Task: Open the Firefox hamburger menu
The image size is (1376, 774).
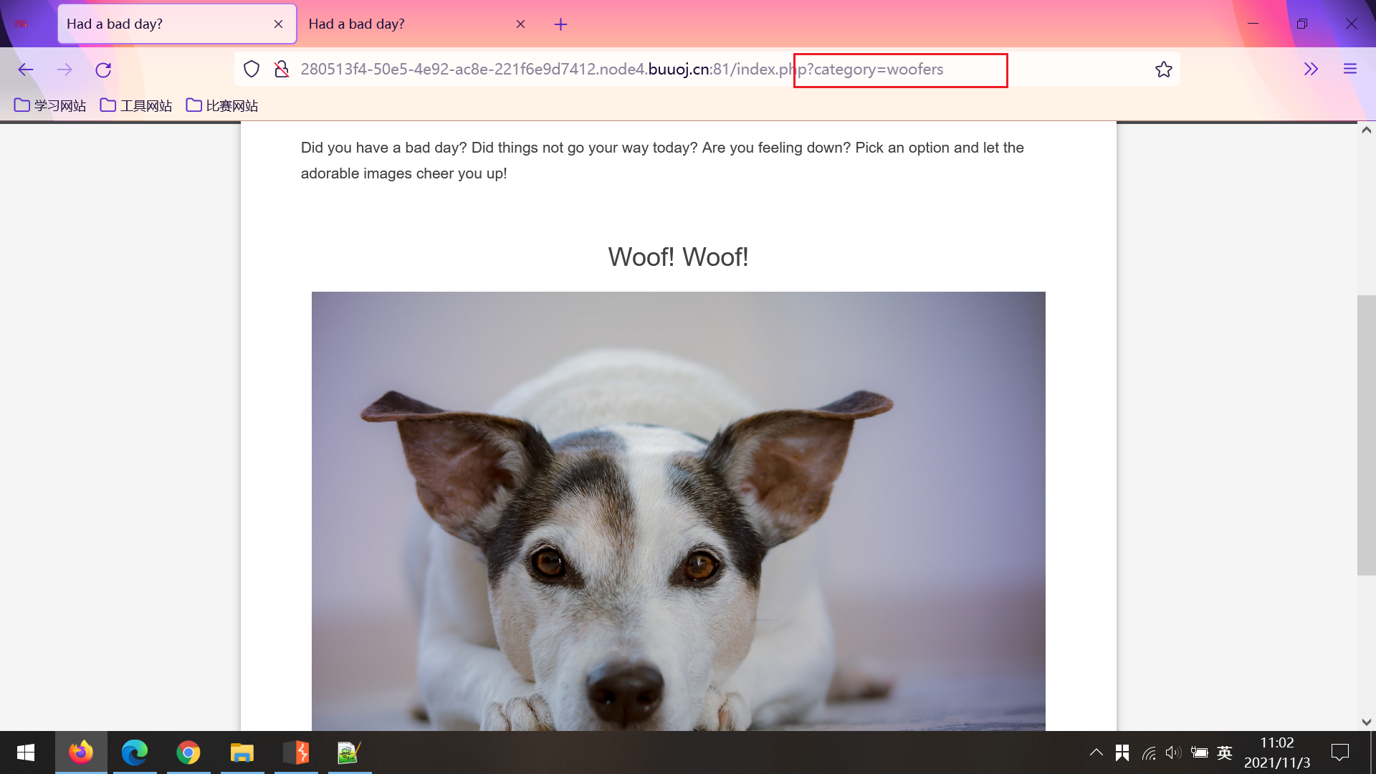Action: 1350,70
